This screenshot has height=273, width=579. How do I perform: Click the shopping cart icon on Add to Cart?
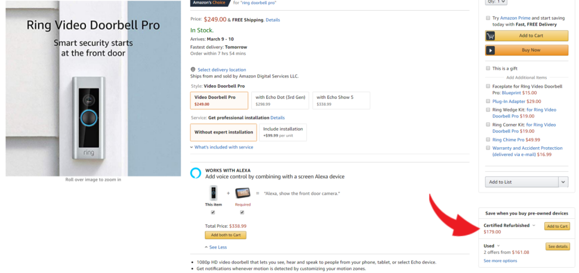pos(491,36)
